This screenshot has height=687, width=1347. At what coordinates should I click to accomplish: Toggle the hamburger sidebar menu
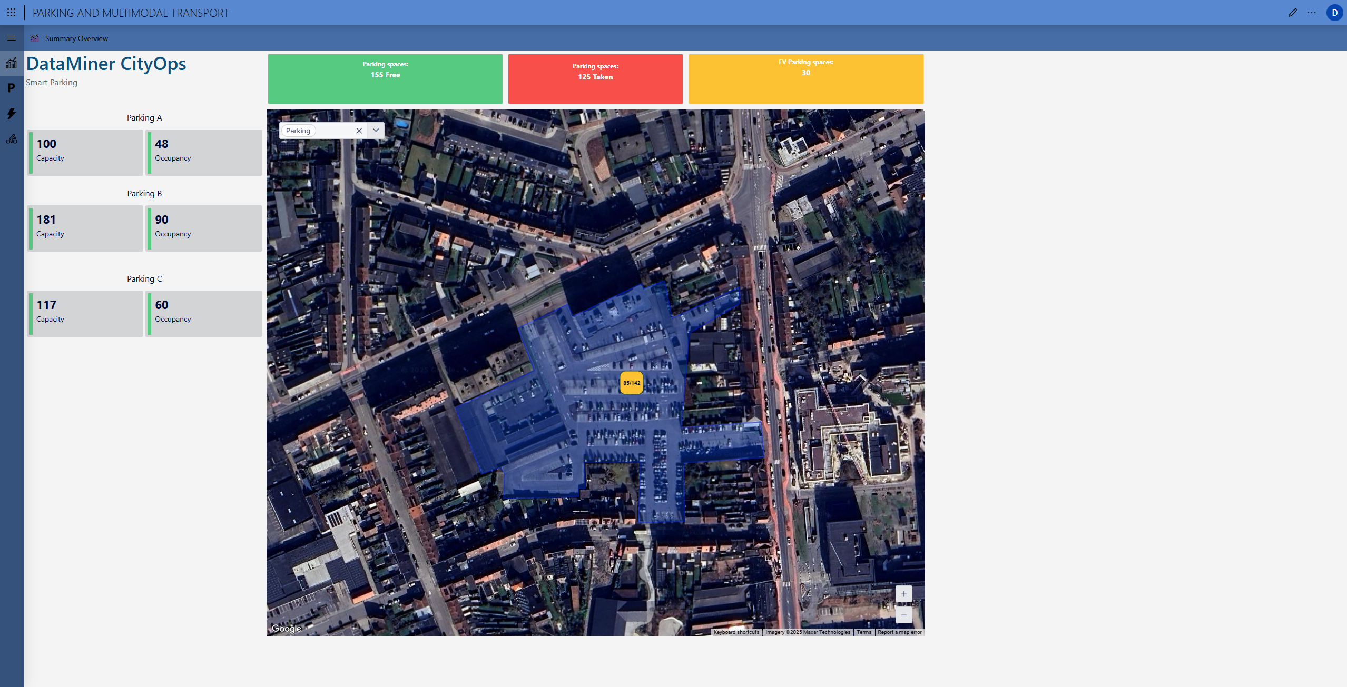pos(12,38)
